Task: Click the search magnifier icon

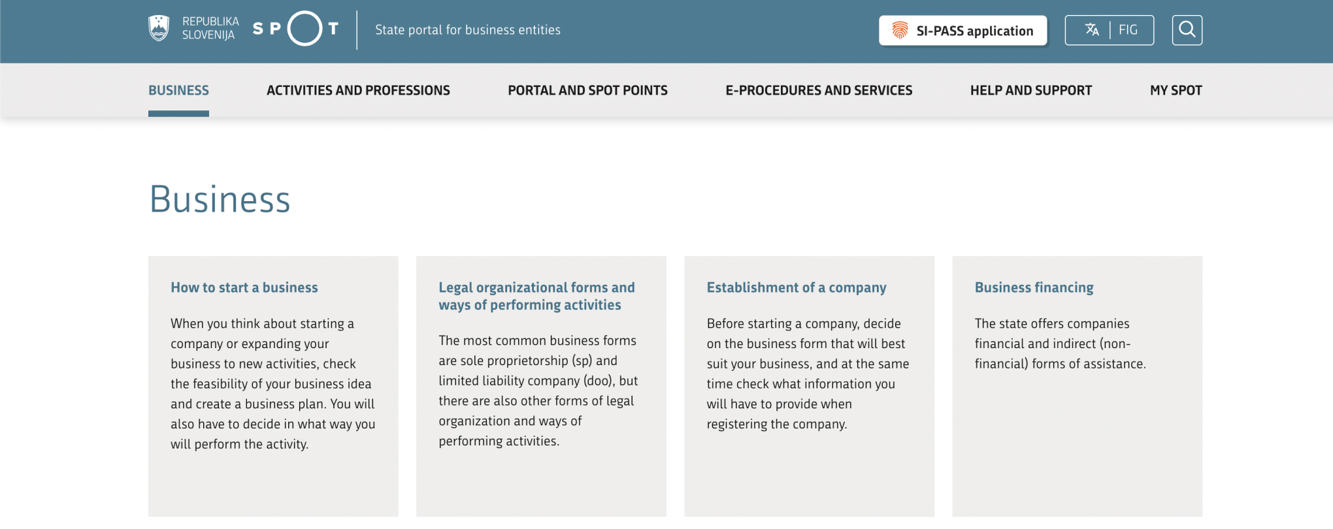Action: tap(1187, 30)
